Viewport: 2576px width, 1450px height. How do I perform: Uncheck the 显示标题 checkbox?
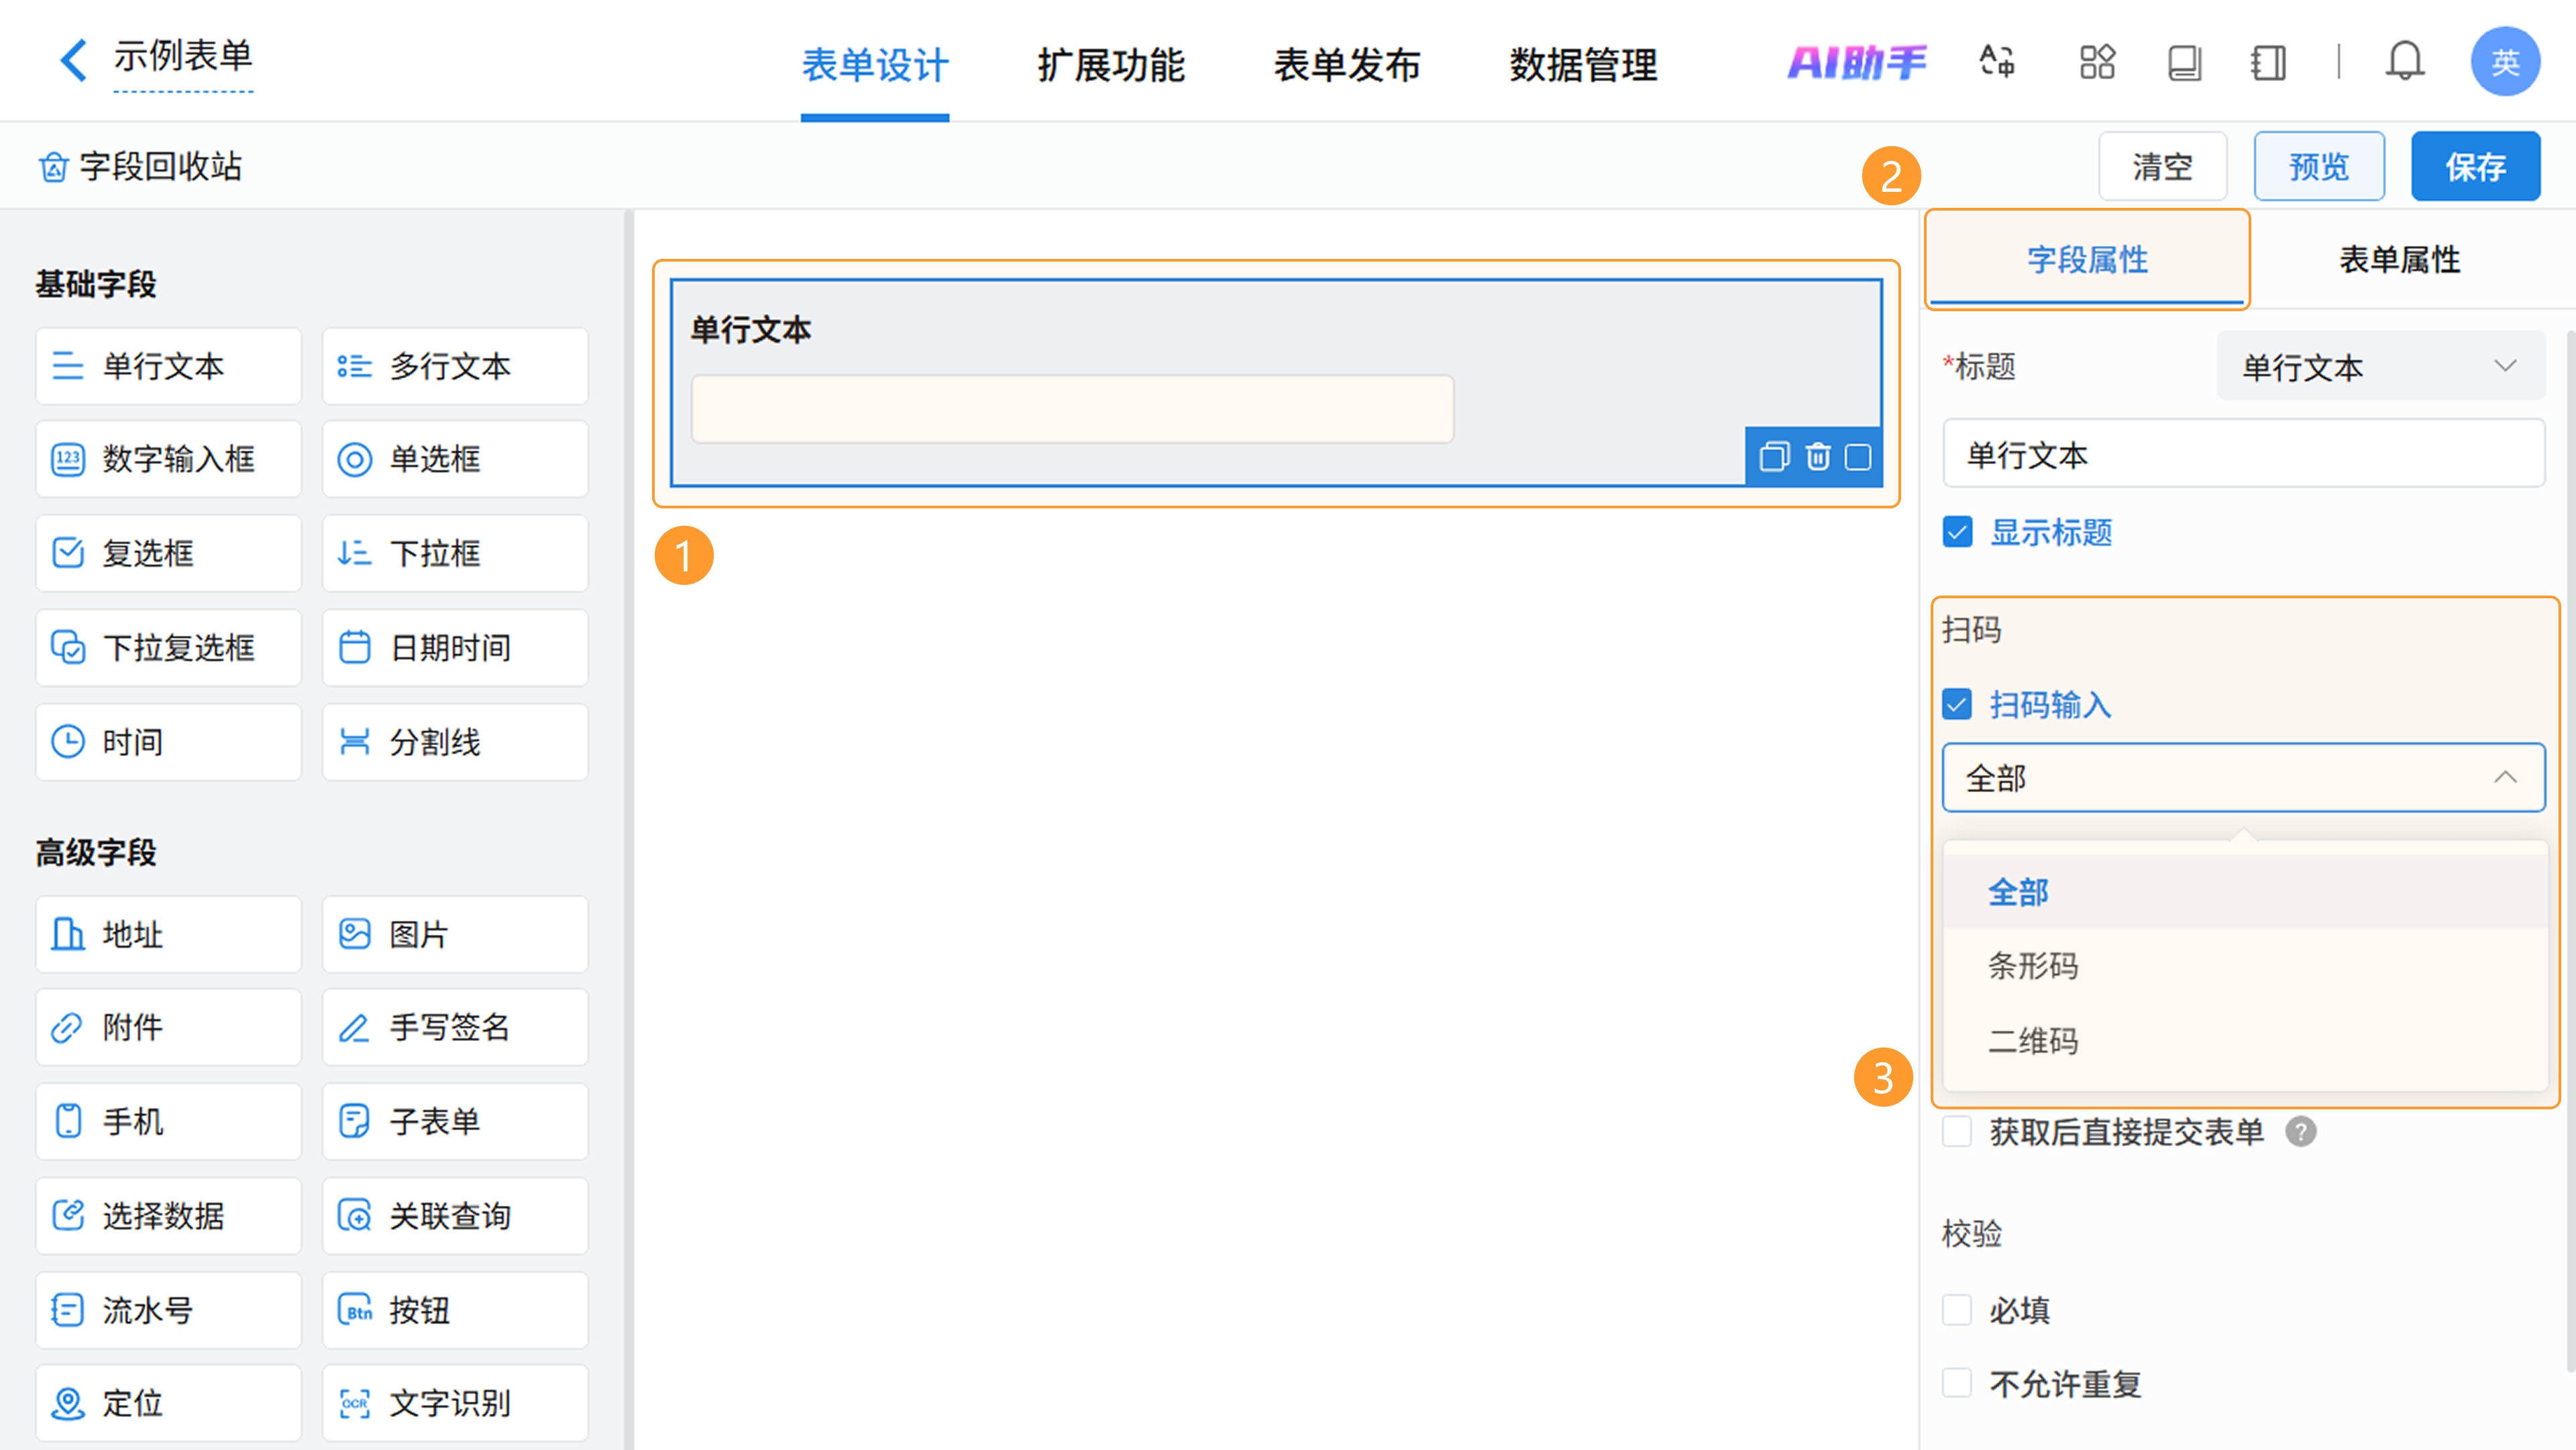tap(1957, 532)
